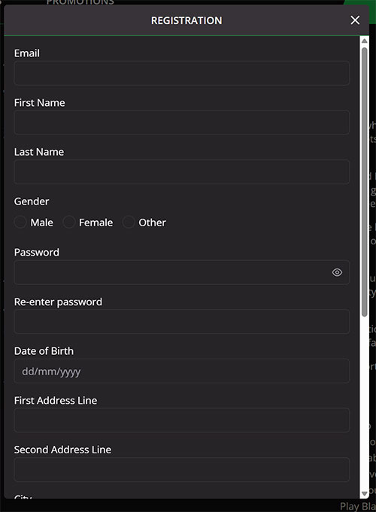Image resolution: width=376 pixels, height=512 pixels.
Task: Click the Second Address Line input
Action: tap(182, 470)
